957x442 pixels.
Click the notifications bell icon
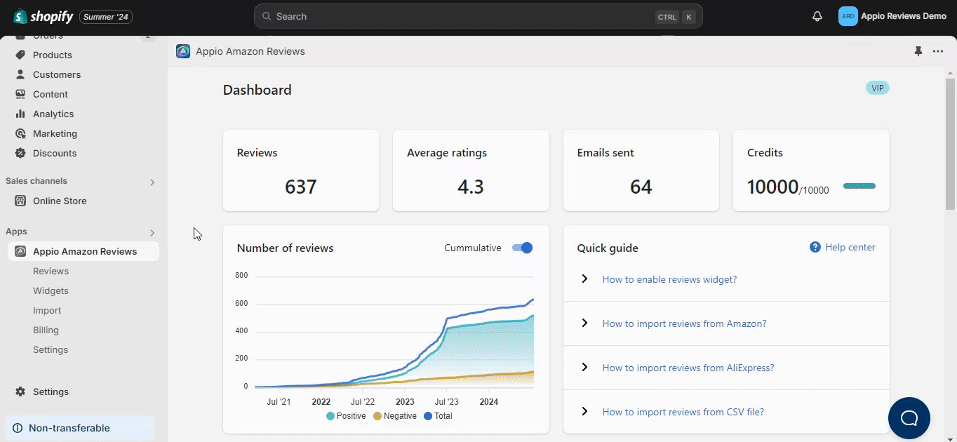817,16
